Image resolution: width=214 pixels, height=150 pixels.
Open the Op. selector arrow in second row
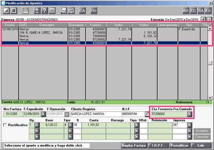(x=37, y=131)
